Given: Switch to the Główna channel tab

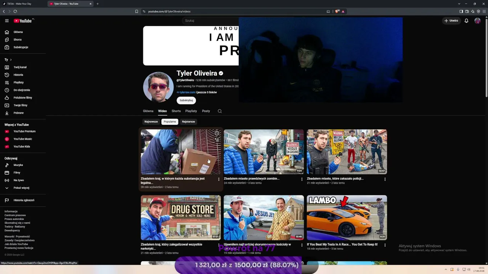Looking at the screenshot, I should pyautogui.click(x=148, y=111).
